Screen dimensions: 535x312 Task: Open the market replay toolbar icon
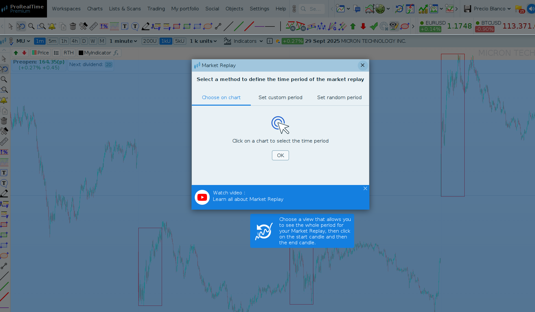click(399, 9)
